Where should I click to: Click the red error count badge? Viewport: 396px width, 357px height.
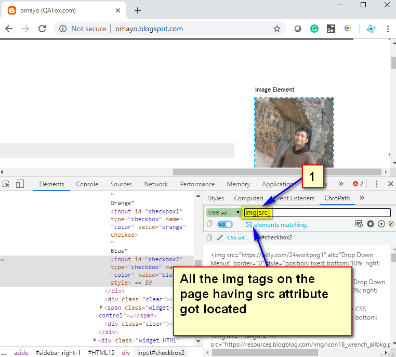[358, 184]
